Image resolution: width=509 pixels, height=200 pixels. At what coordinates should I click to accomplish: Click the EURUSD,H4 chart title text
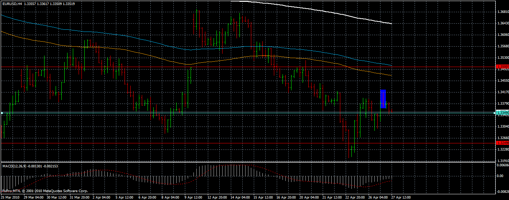(x=11, y=4)
